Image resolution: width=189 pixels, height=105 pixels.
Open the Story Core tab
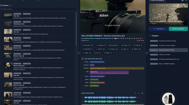87,45
